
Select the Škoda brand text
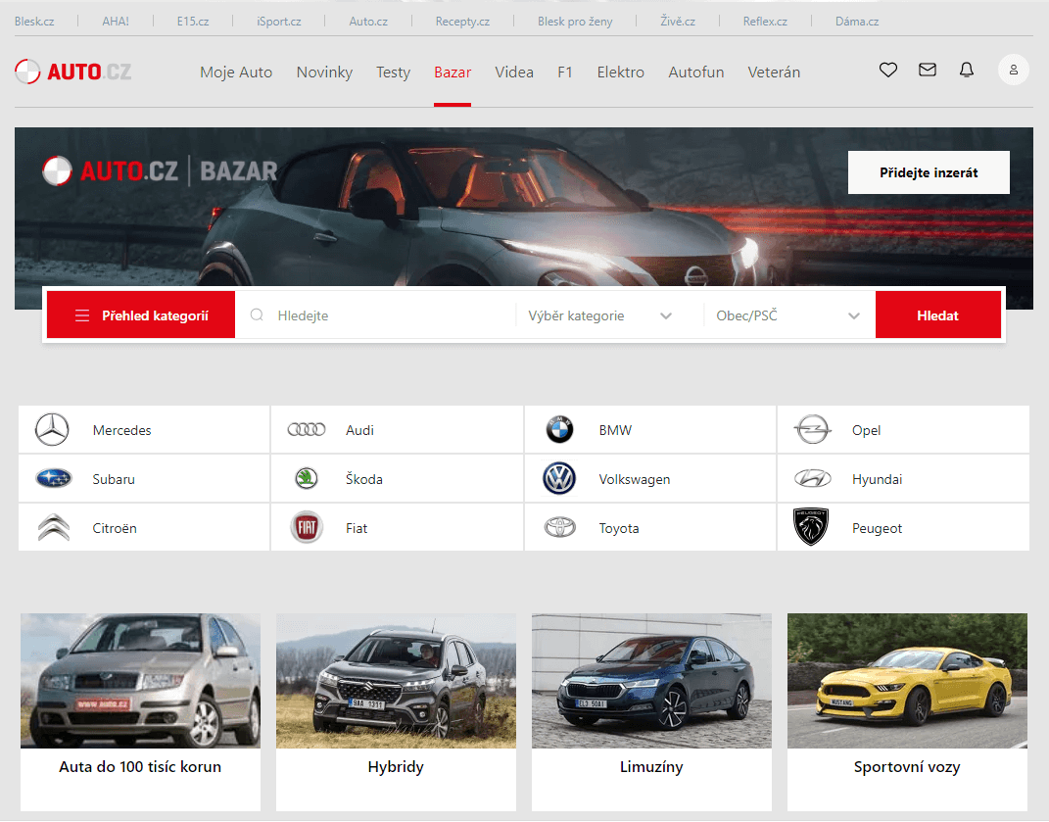364,479
